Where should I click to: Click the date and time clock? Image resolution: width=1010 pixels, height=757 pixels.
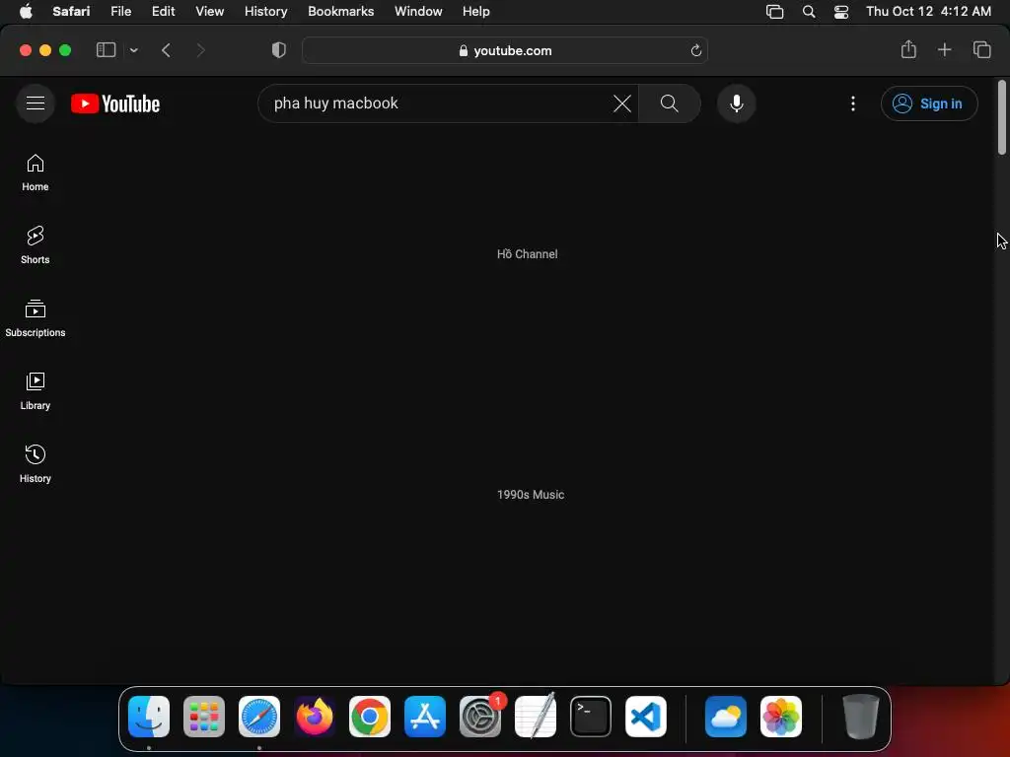(x=928, y=11)
